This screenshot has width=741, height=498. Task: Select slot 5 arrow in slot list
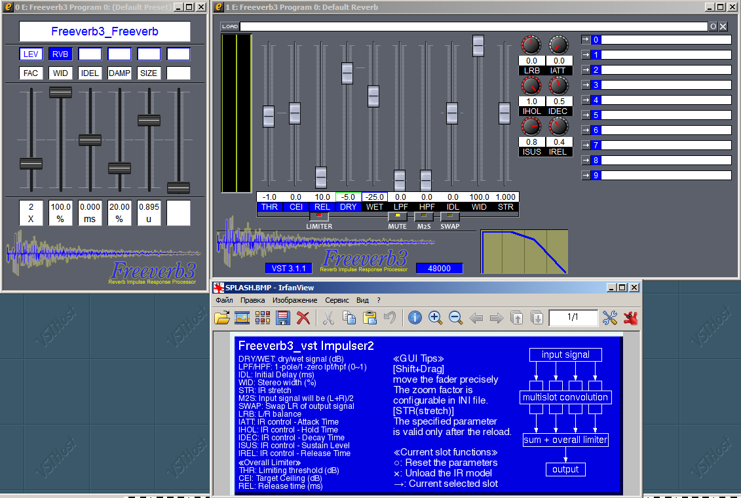(x=586, y=115)
